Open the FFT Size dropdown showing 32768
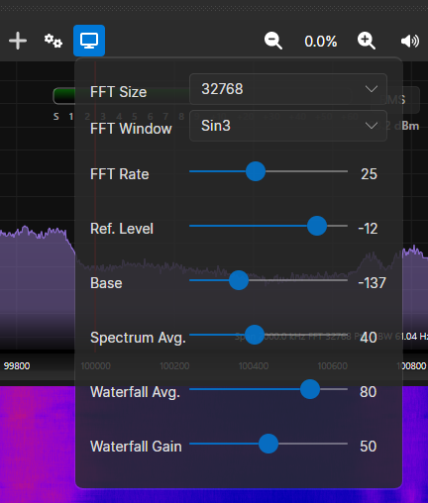The height and width of the screenshot is (503, 428). pyautogui.click(x=288, y=89)
